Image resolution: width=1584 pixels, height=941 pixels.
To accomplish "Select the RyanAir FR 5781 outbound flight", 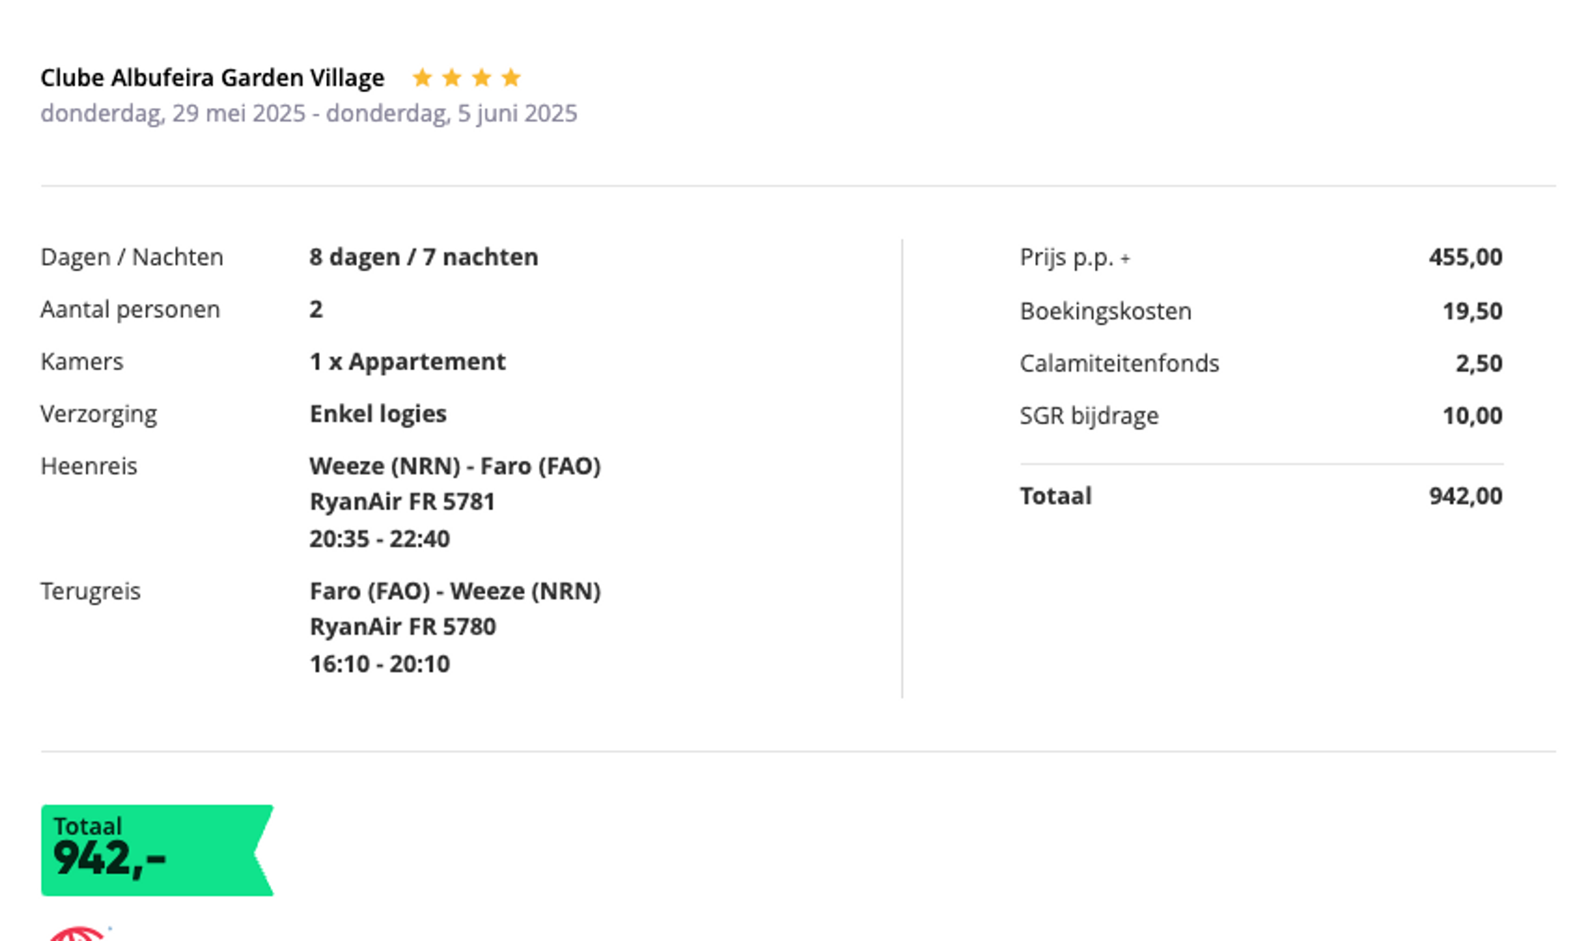I will tap(402, 501).
